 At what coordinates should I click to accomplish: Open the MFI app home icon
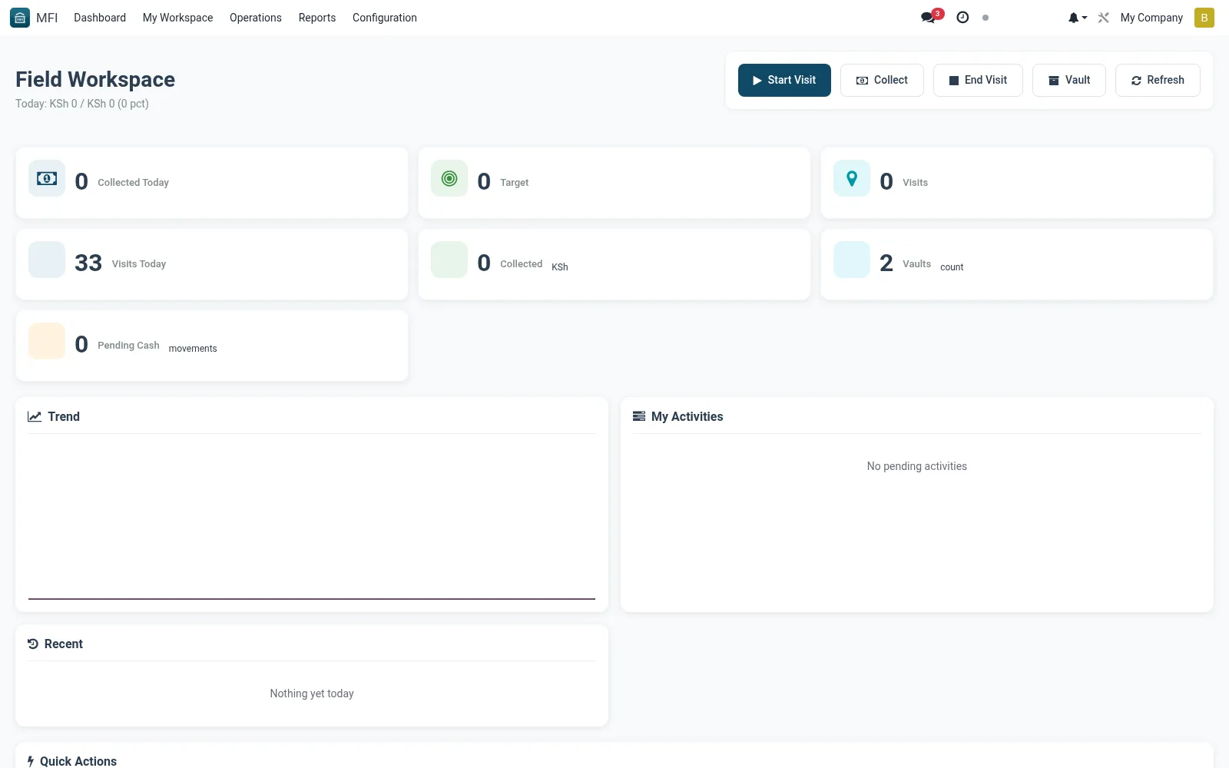(20, 18)
